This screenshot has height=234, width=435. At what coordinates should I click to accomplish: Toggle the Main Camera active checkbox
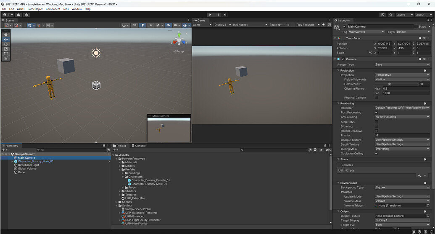click(x=344, y=26)
